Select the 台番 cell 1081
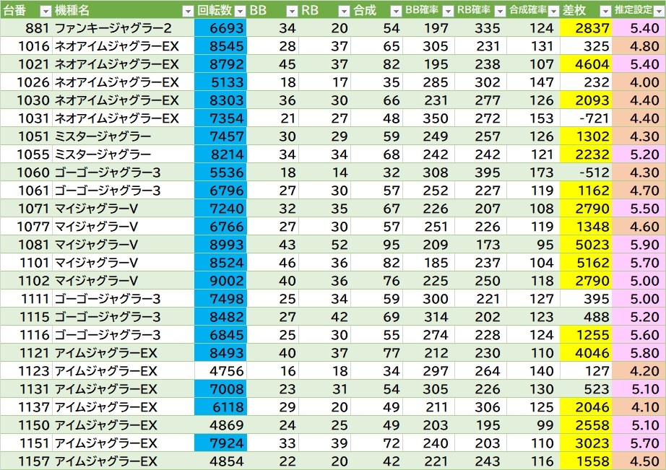 tap(26, 245)
